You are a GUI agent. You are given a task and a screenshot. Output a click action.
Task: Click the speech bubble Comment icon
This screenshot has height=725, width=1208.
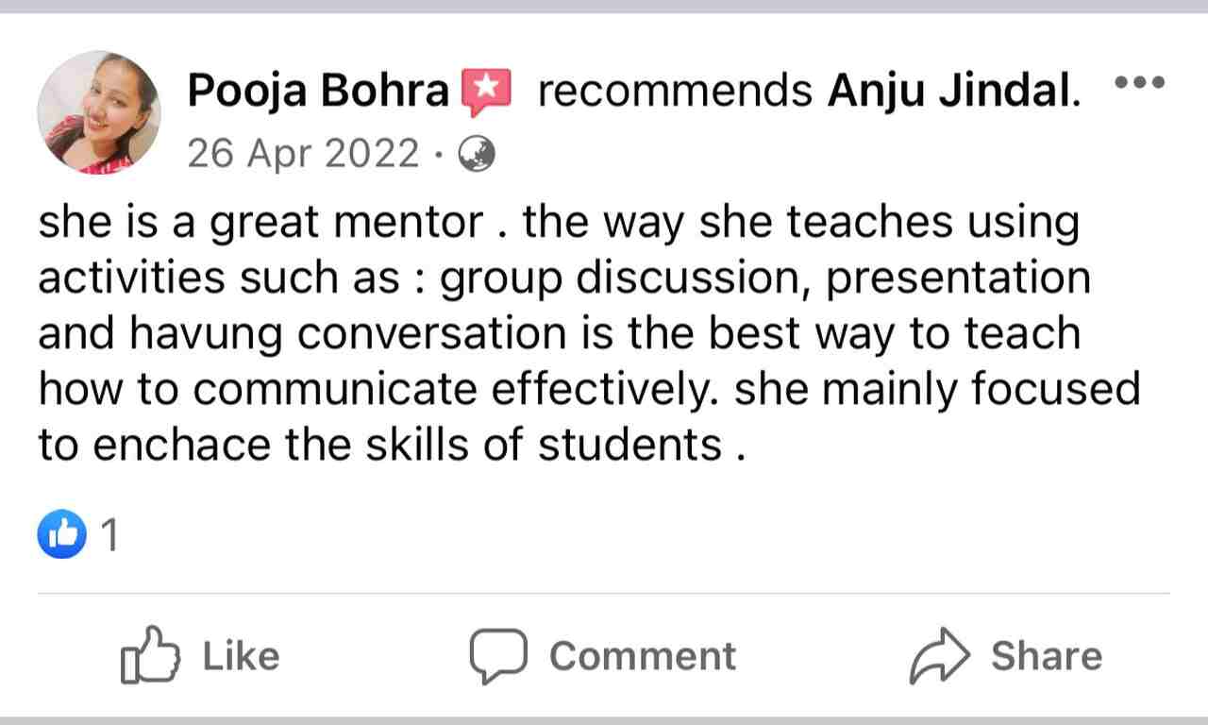click(x=500, y=653)
